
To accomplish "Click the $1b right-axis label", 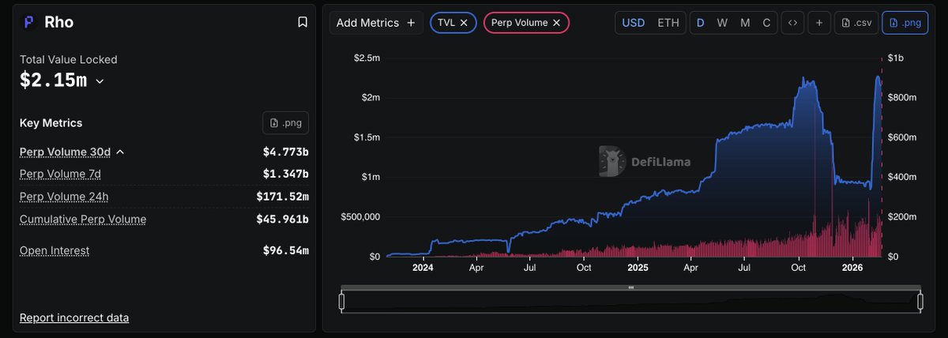I will [896, 58].
